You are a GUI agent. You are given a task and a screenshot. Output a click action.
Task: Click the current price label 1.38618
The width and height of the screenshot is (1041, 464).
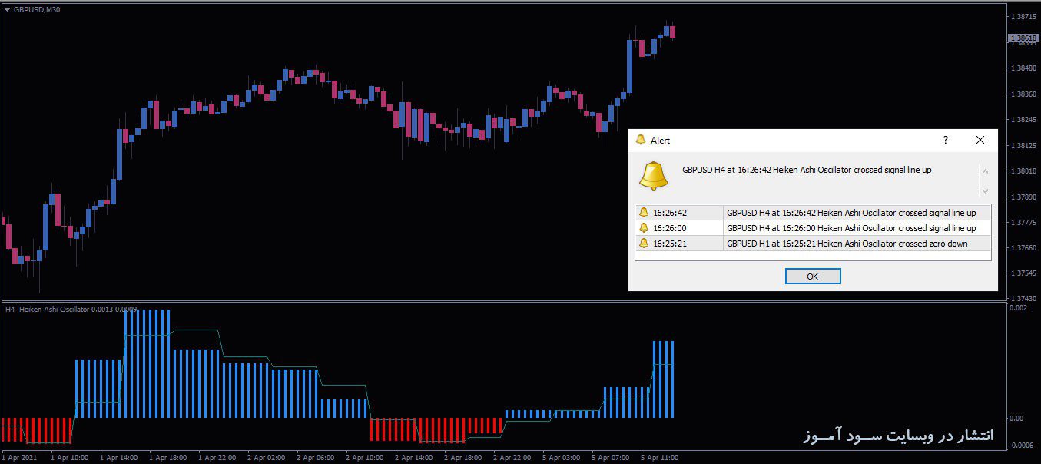(x=1023, y=38)
